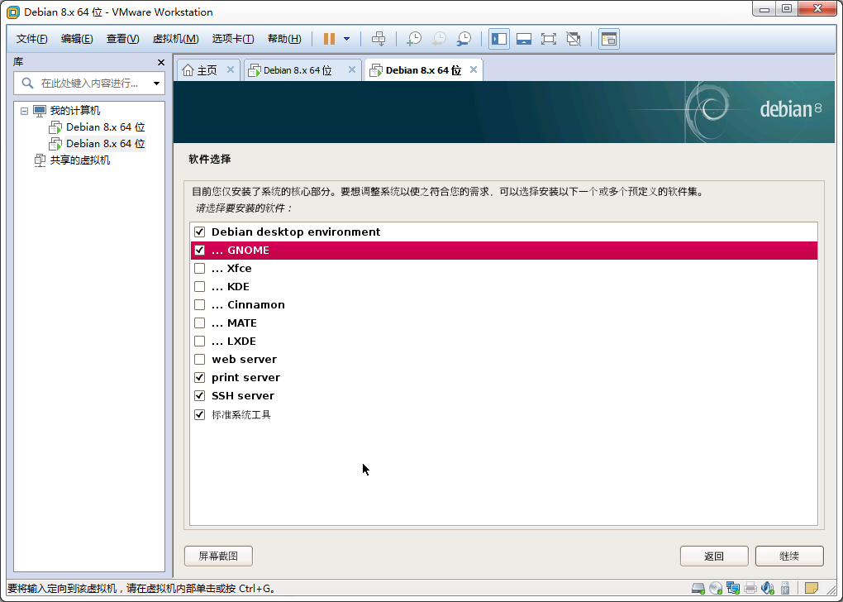
Task: Check the MATE checkbox
Action: pyautogui.click(x=199, y=322)
